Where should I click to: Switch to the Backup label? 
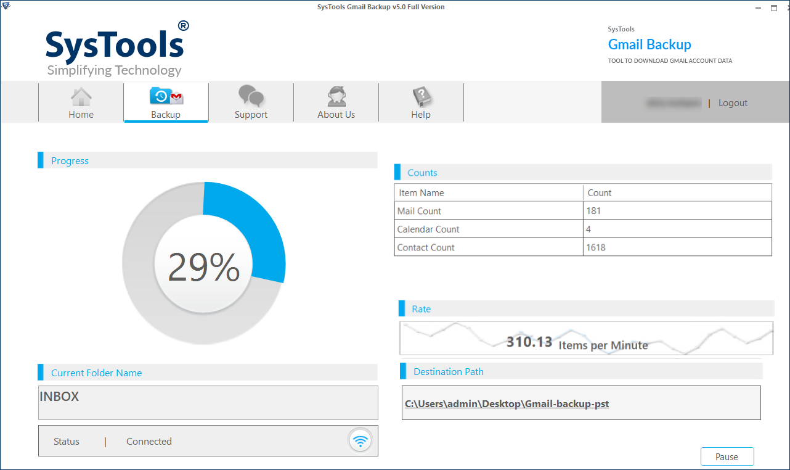coord(166,115)
